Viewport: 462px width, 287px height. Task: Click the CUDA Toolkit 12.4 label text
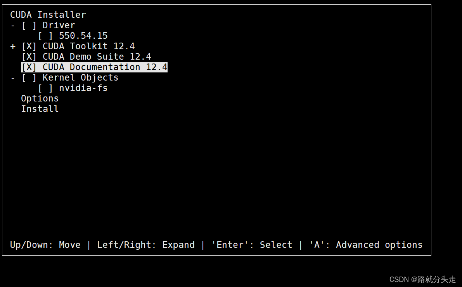[88, 46]
